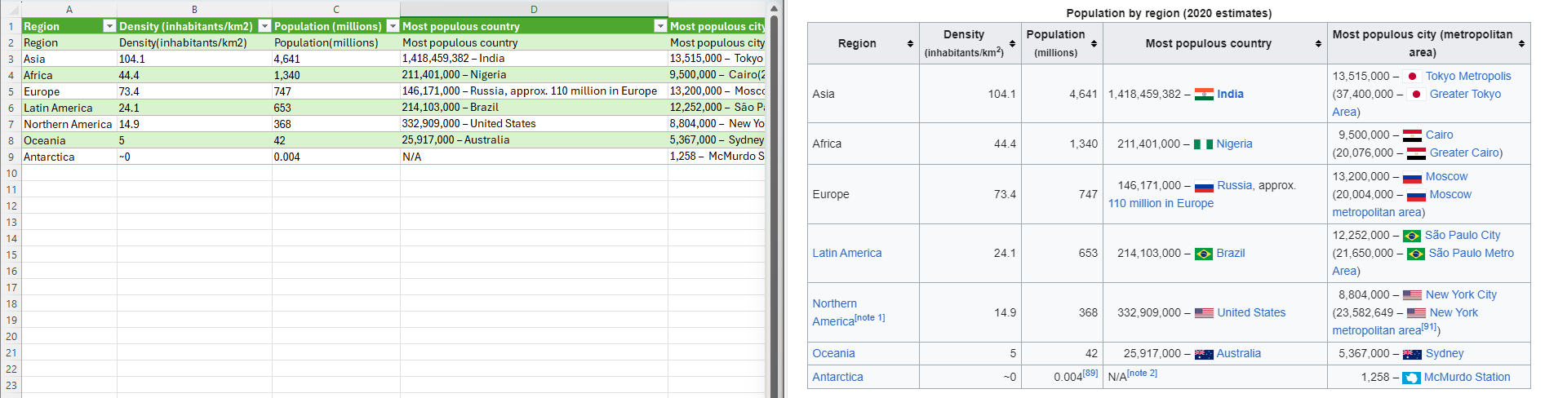Viewport: 1545px width, 398px height.
Task: Sort Wikipedia table by Region column
Action: click(910, 44)
